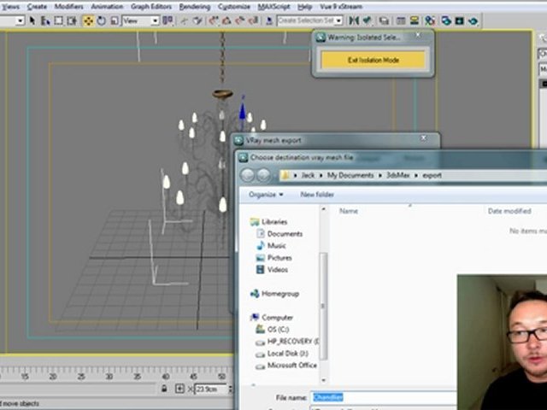This screenshot has width=547, height=410.
Task: Click the Exit Isolation Mode button
Action: click(x=373, y=60)
